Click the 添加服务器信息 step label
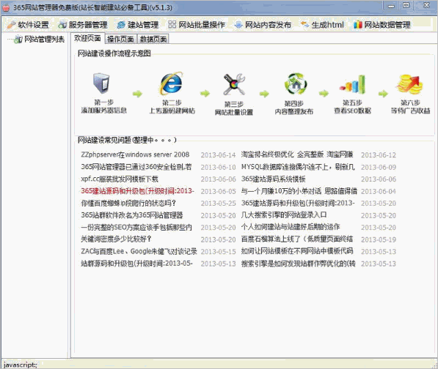Viewport: 438px width, 369px height. 104,111
